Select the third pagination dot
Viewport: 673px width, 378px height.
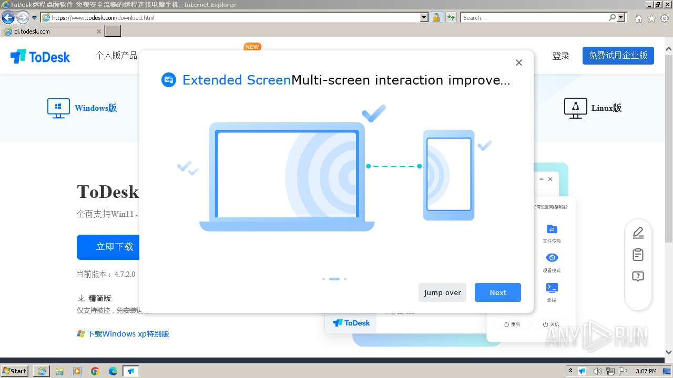coord(345,279)
